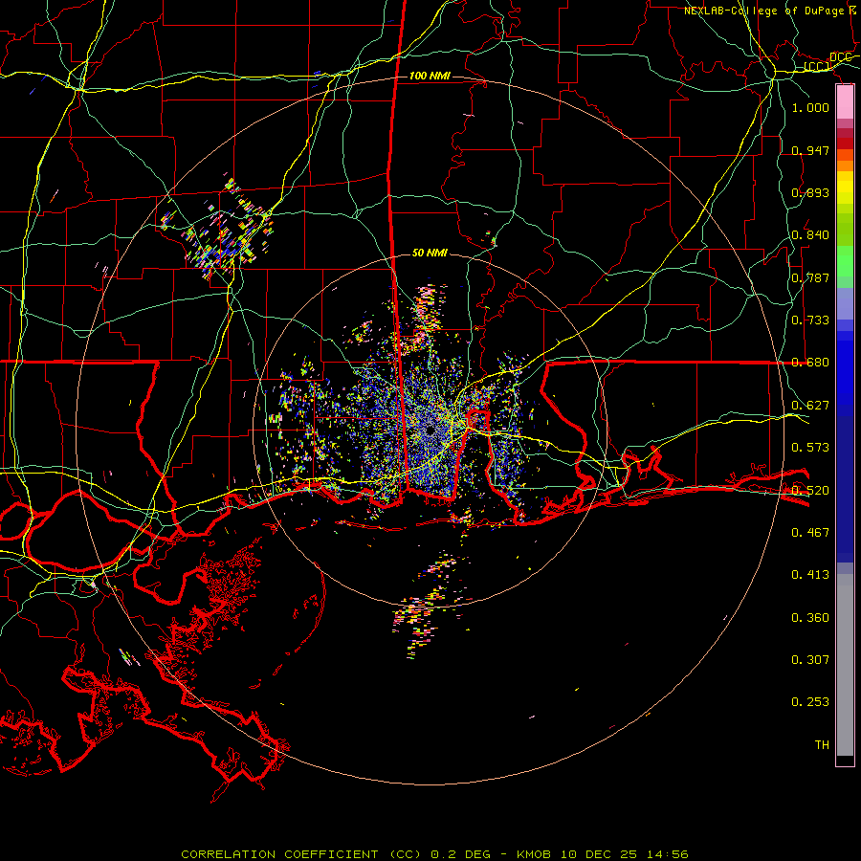
Task: Click the 0.787 legend value
Action: [810, 277]
